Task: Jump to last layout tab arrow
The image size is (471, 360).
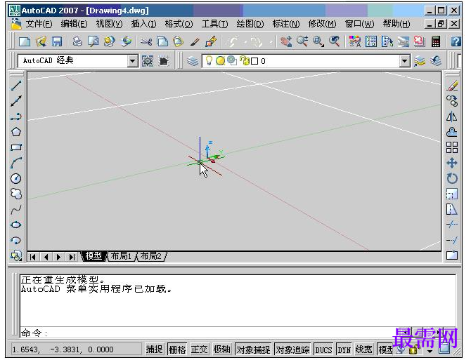Action: pyautogui.click(x=72, y=257)
